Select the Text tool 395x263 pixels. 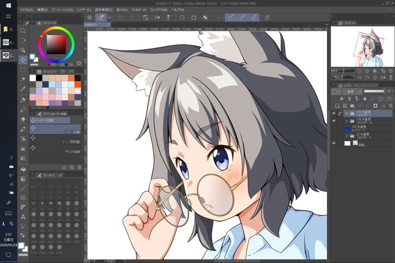tap(23, 217)
